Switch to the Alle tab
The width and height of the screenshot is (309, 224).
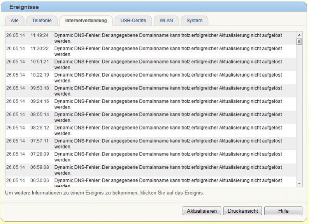pyautogui.click(x=15, y=21)
